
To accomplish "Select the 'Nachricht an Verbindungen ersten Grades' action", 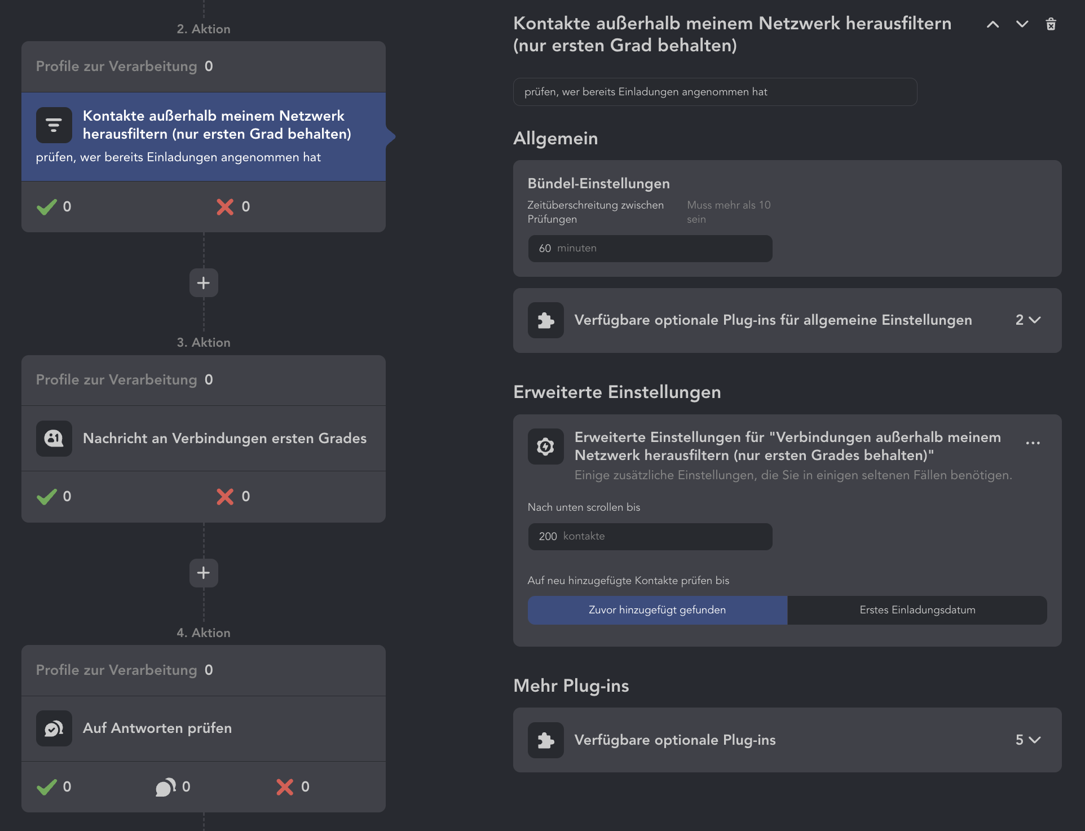I will (224, 438).
